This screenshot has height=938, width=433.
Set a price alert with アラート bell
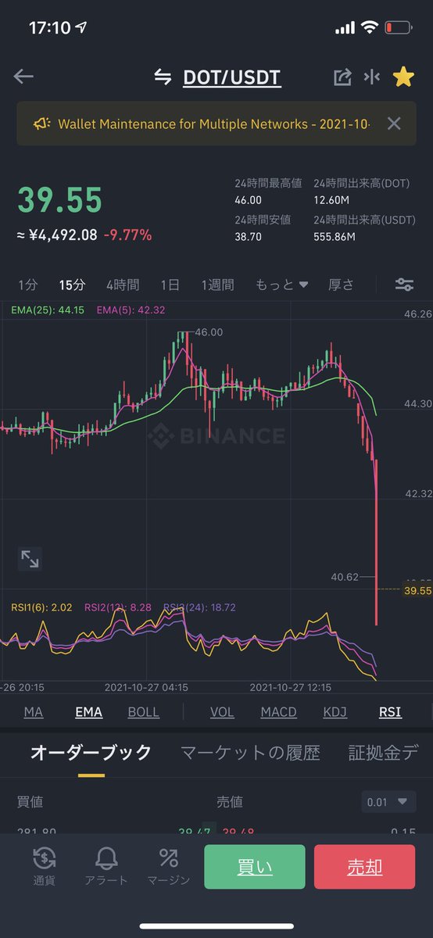(106, 866)
